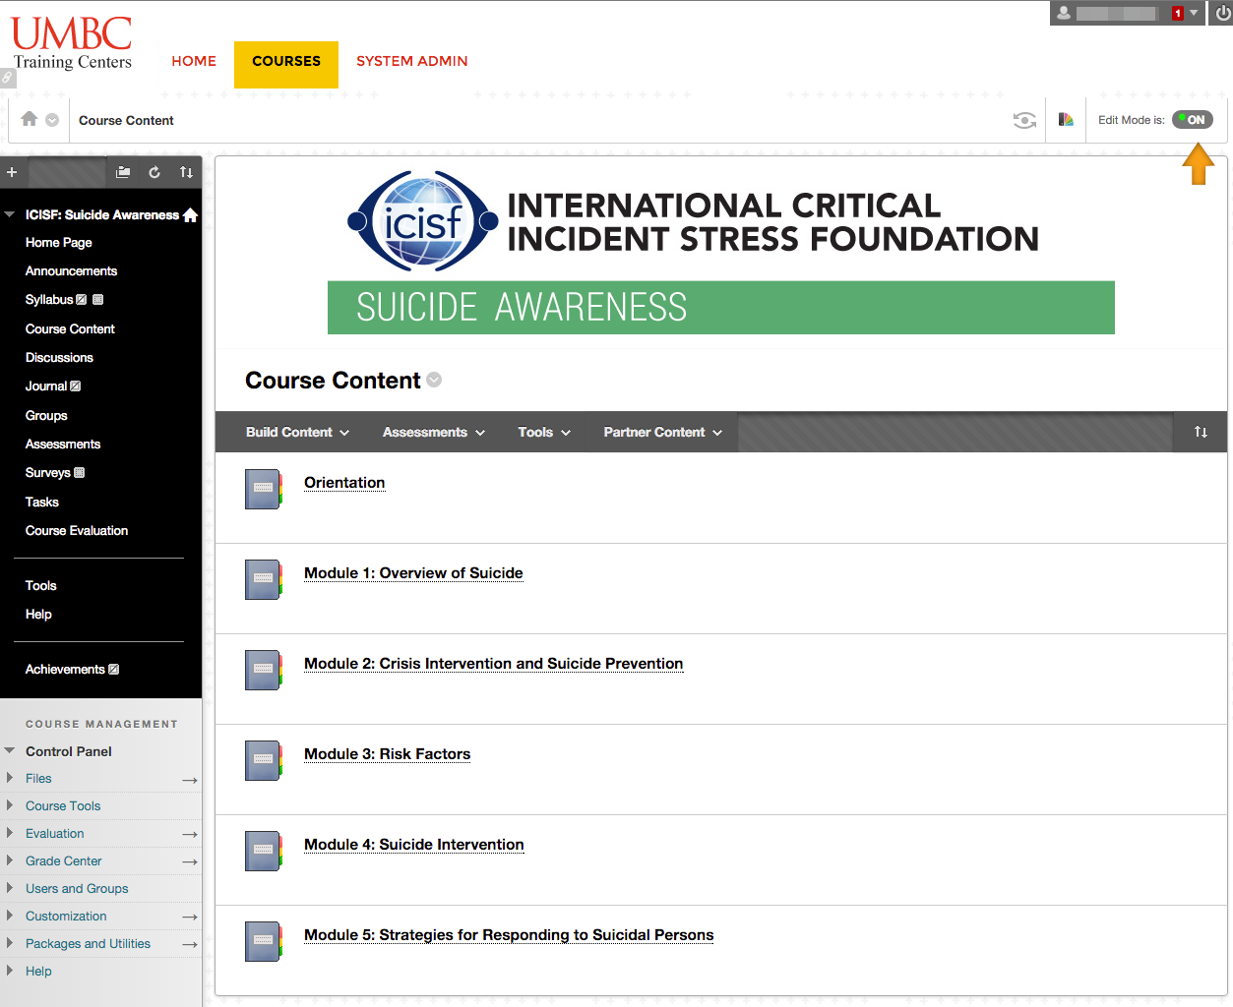Click Syllabus hidden-link indicator icon
Viewport: 1233px width, 1007px height.
pos(82,300)
